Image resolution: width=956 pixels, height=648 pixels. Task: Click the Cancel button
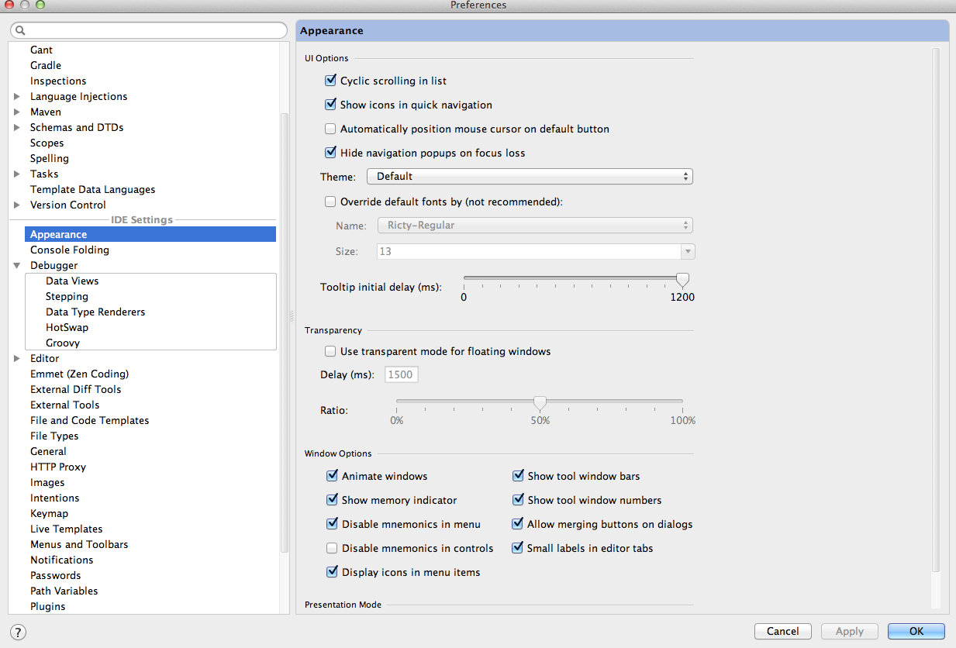(x=782, y=631)
